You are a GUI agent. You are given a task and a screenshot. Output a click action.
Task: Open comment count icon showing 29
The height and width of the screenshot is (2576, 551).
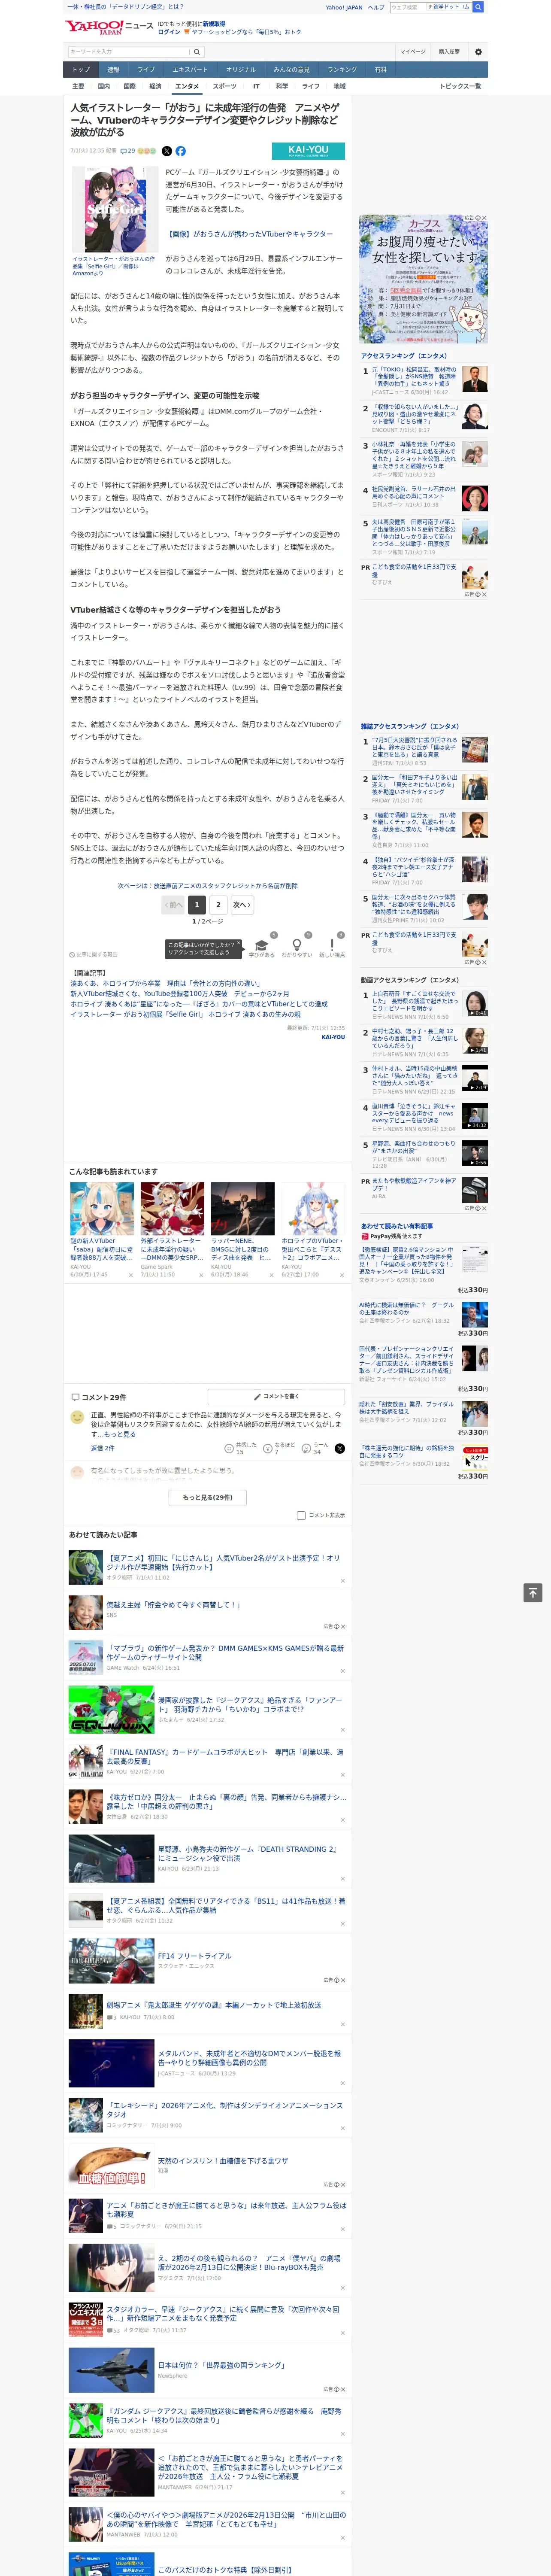click(x=127, y=151)
